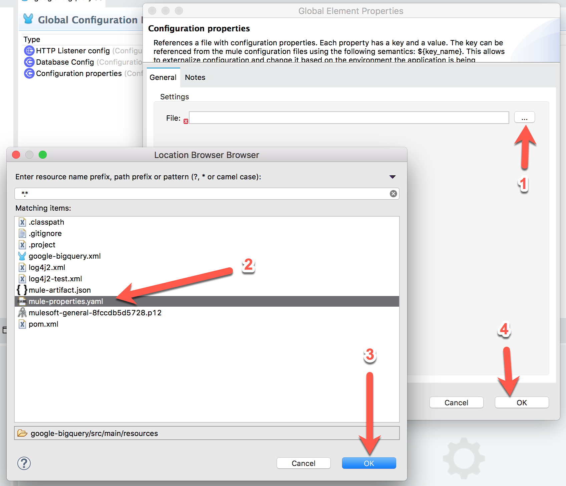The image size is (566, 486).
Task: Click the File field error marker
Action: tap(186, 121)
